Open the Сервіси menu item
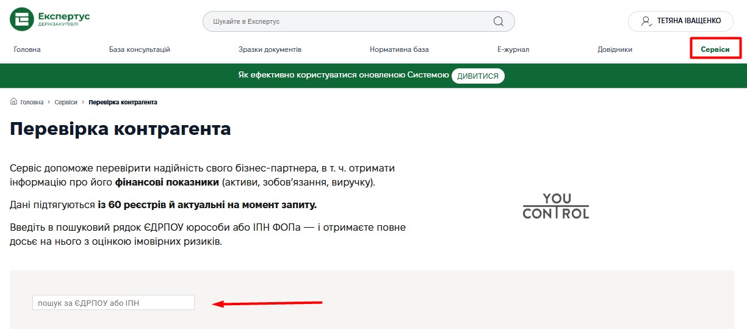Image resolution: width=747 pixels, height=329 pixels. [715, 49]
